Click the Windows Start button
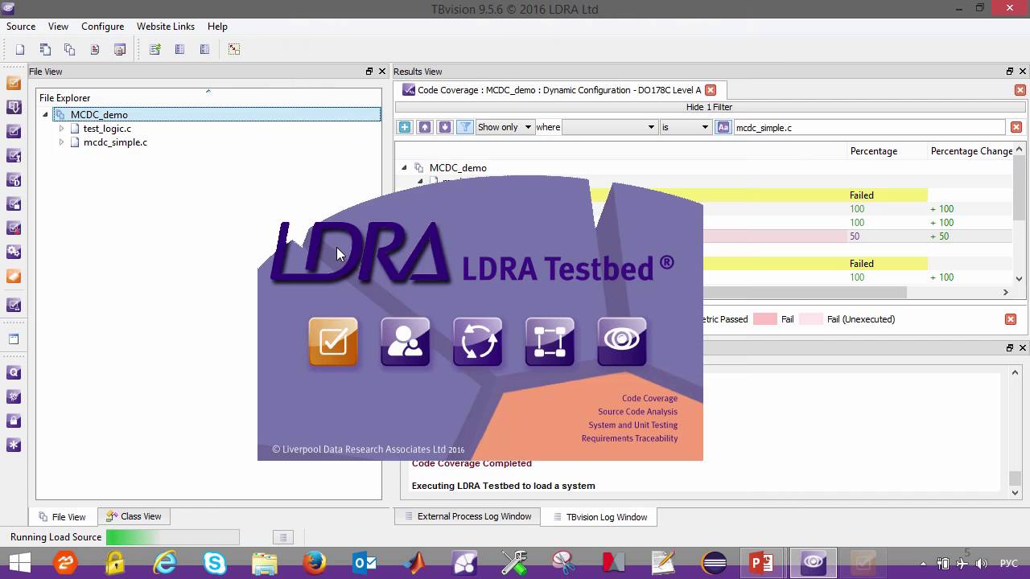This screenshot has width=1030, height=579. 19,562
